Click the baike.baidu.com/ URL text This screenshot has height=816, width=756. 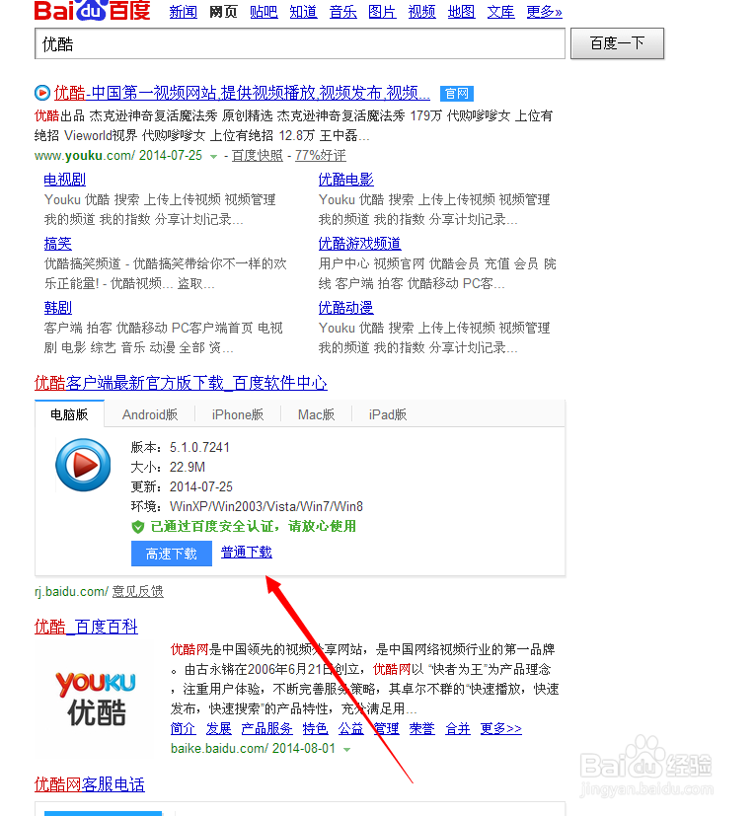(x=220, y=749)
